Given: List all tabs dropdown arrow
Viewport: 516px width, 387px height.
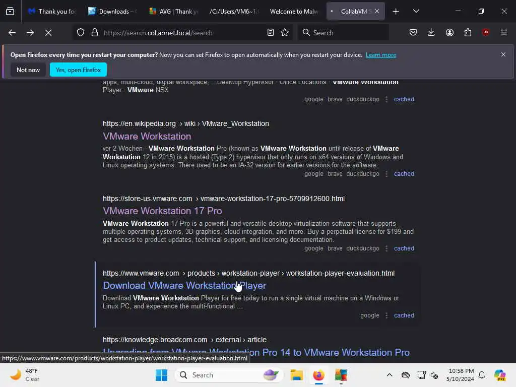Looking at the screenshot, I should tap(416, 12).
